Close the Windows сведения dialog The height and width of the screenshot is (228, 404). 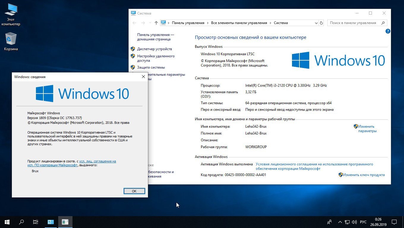pyautogui.click(x=143, y=77)
